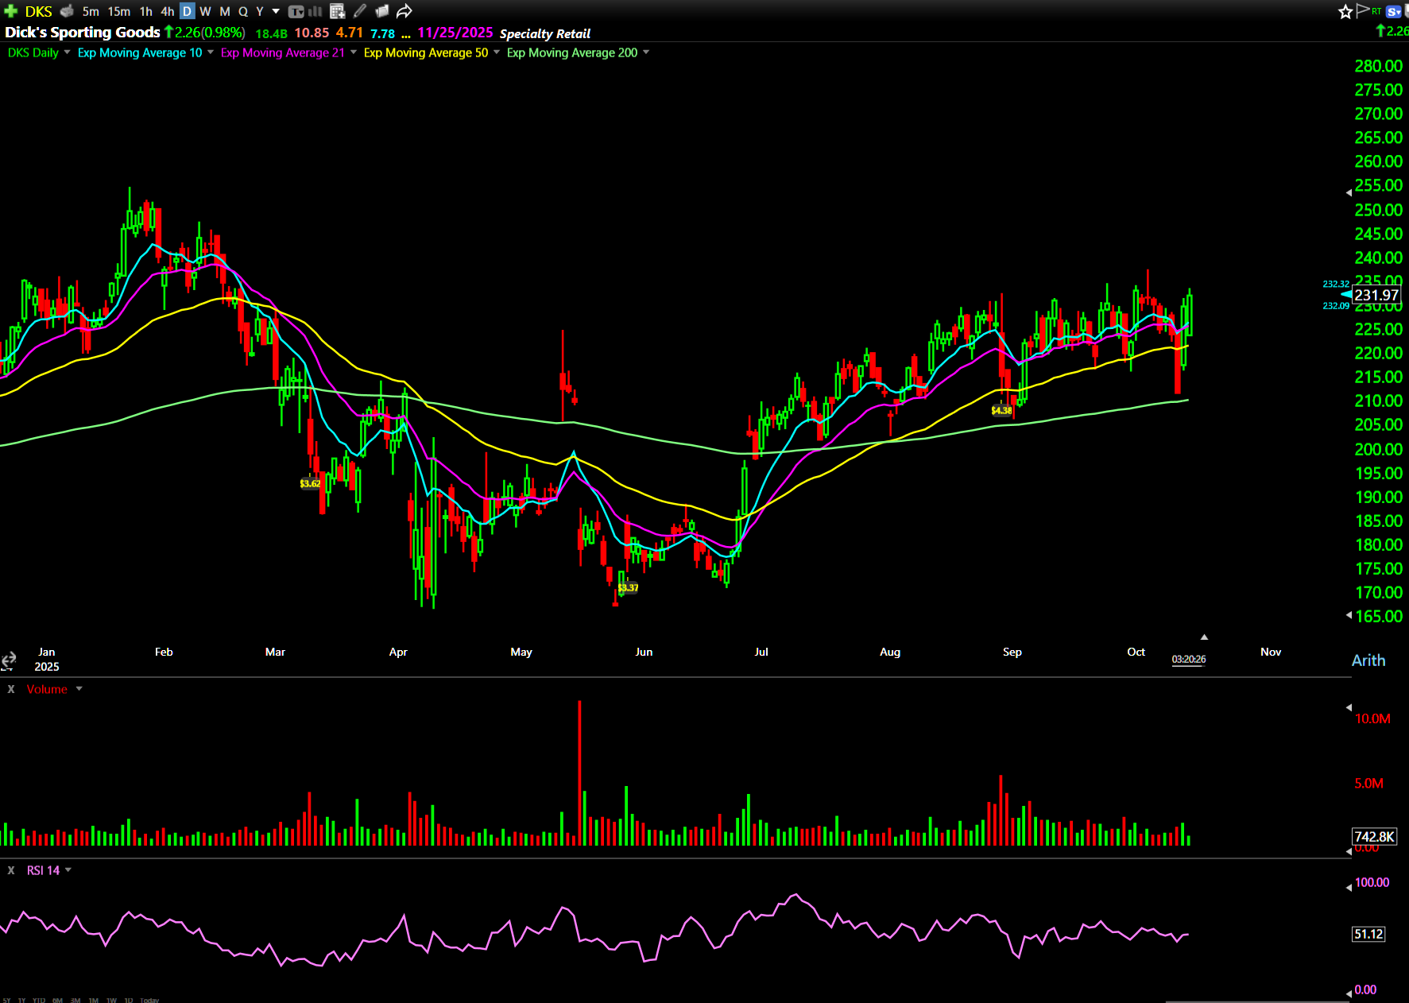This screenshot has width=1409, height=1003.
Task: Switch to the W weekly timeframe
Action: pyautogui.click(x=205, y=11)
